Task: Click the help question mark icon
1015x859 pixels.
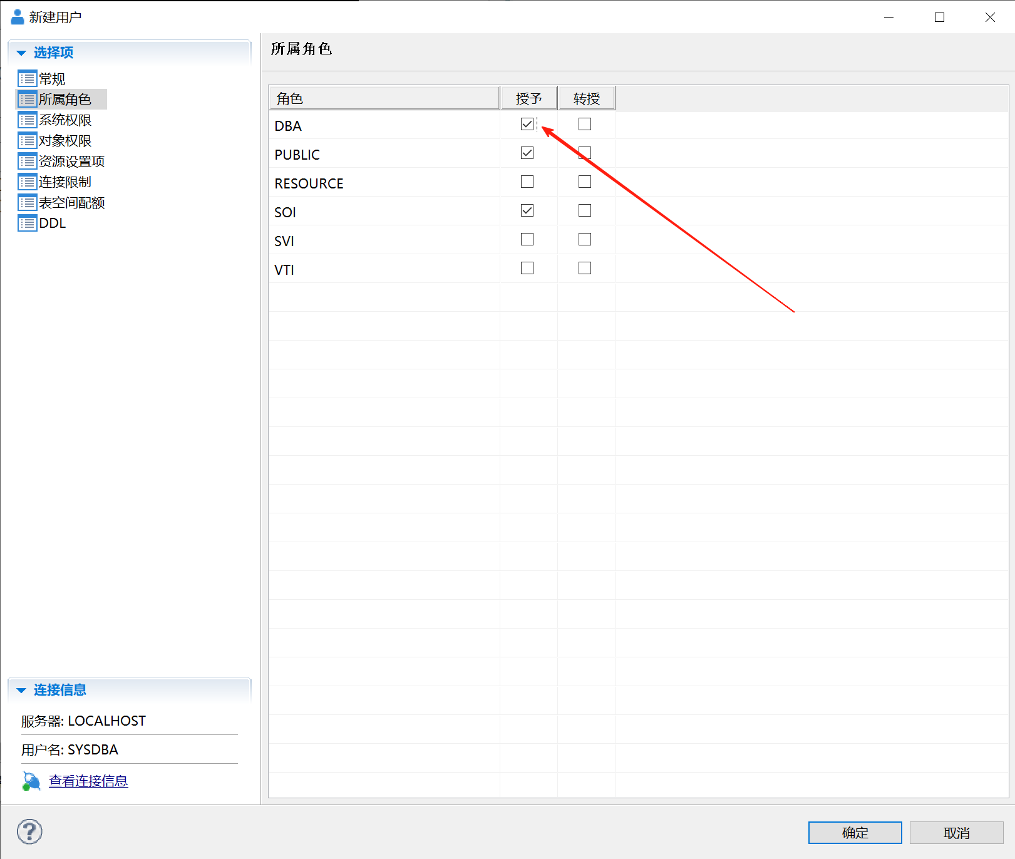Action: click(x=29, y=832)
